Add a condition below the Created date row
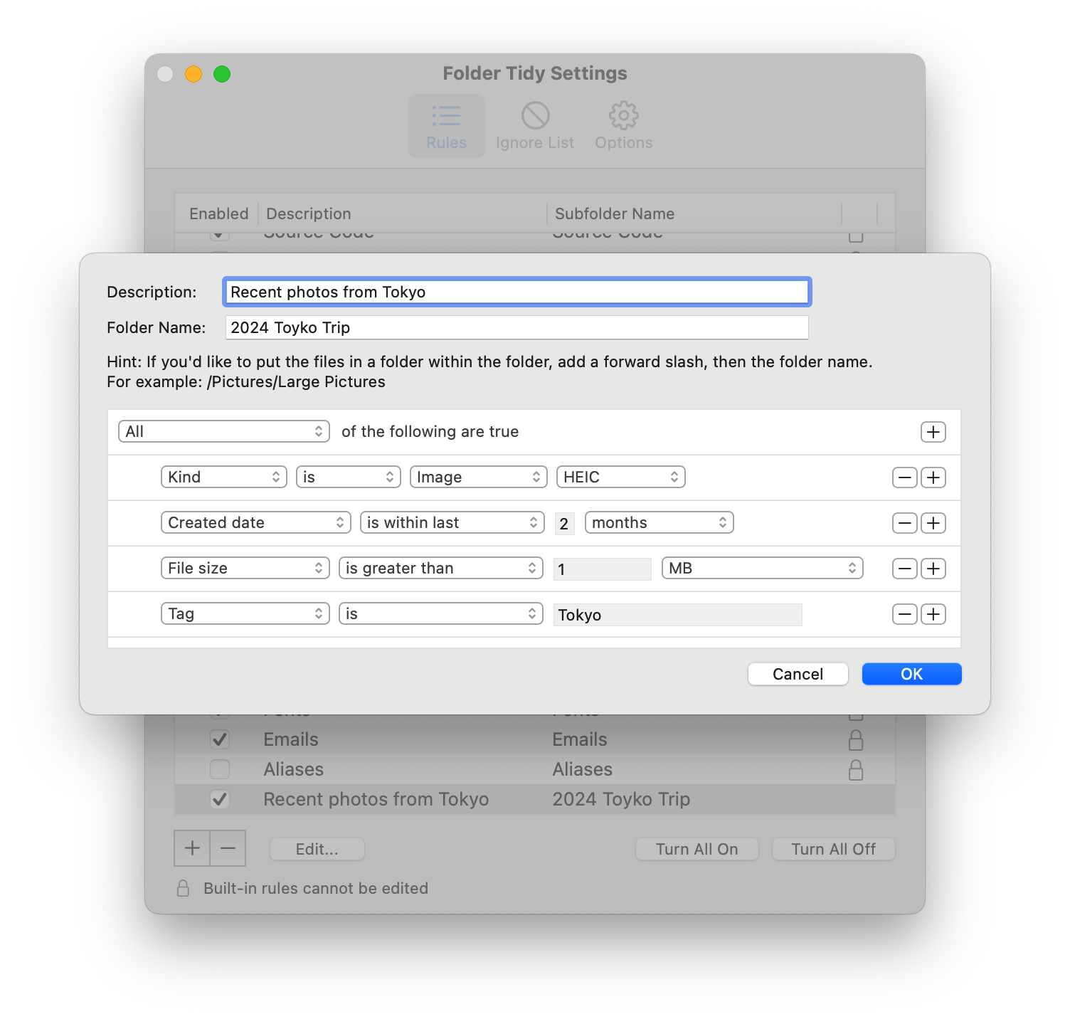The height and width of the screenshot is (1019, 1070). (x=933, y=522)
